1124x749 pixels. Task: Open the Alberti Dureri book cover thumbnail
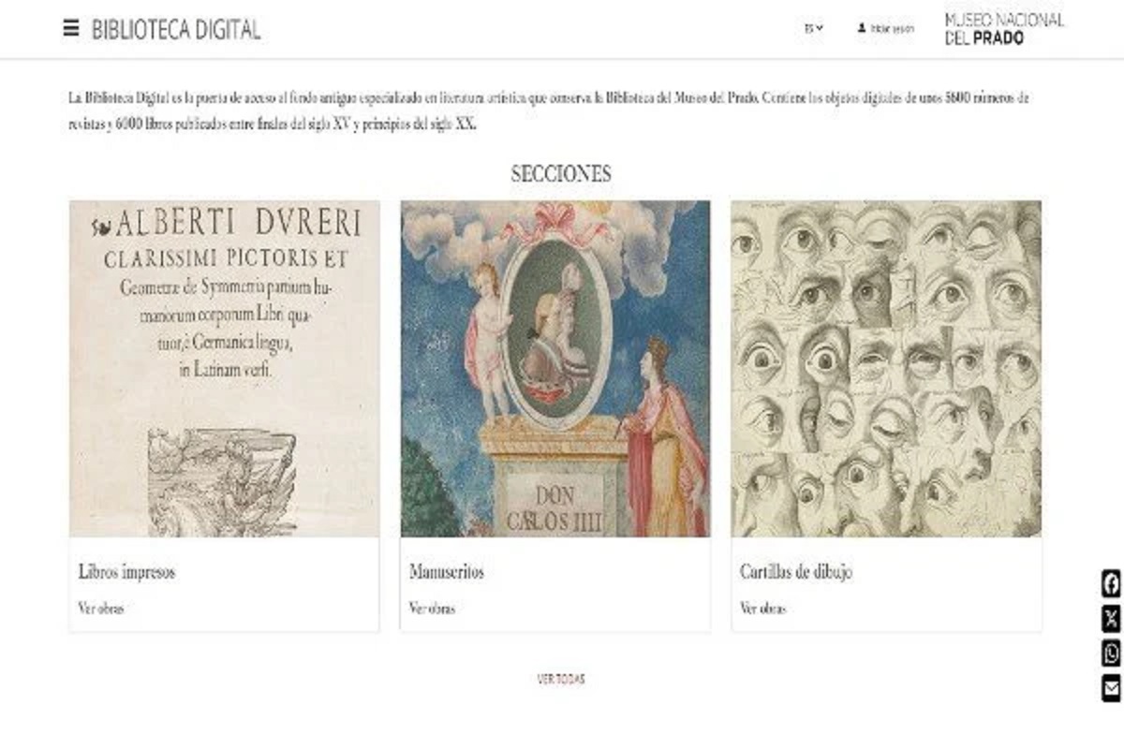tap(225, 368)
